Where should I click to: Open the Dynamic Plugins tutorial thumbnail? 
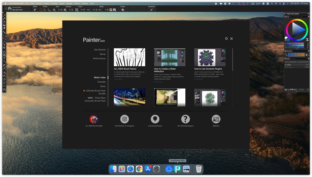pos(210,57)
